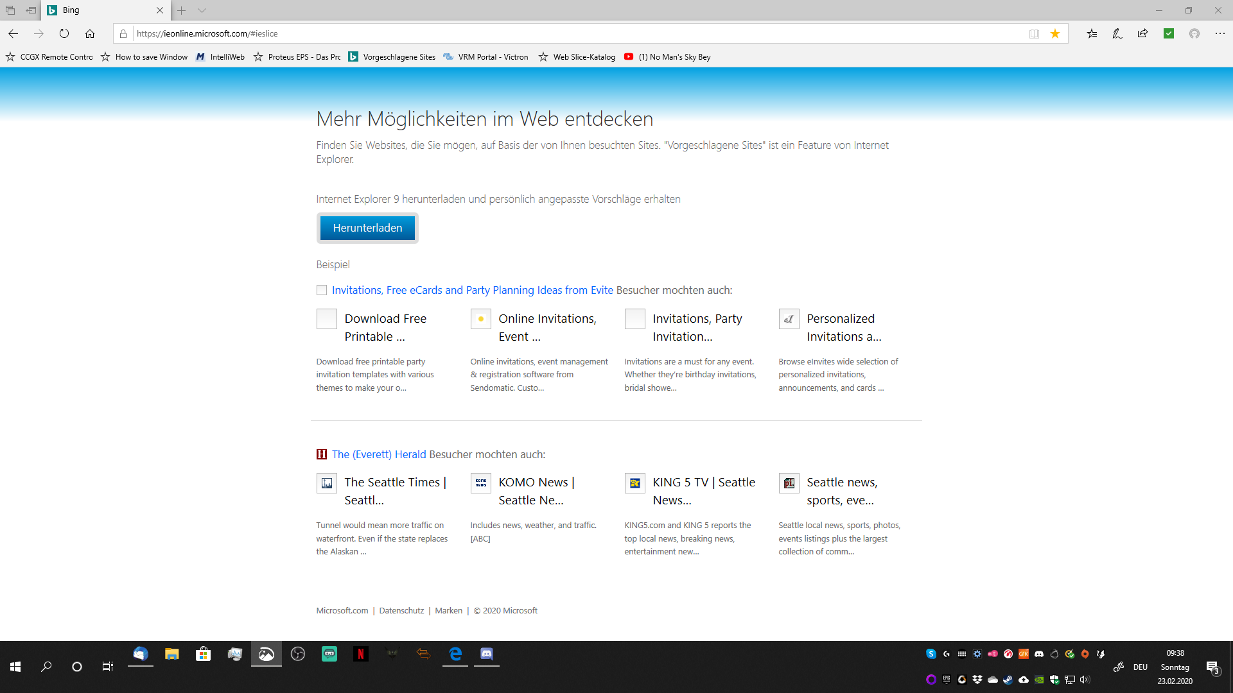This screenshot has width=1233, height=693.
Task: Open Cortana from the taskbar
Action: point(77,667)
